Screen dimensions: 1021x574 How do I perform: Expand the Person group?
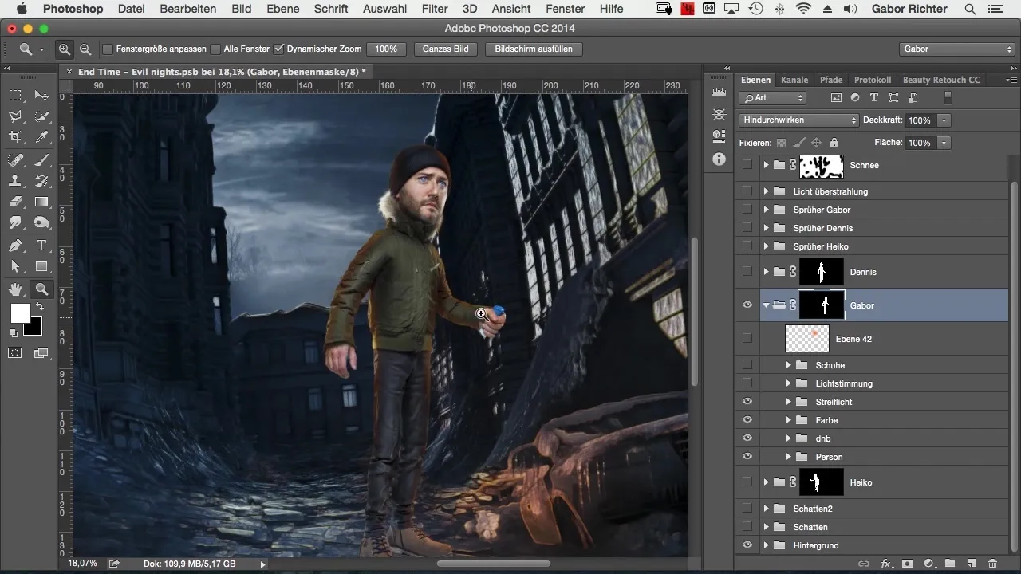[x=788, y=457]
